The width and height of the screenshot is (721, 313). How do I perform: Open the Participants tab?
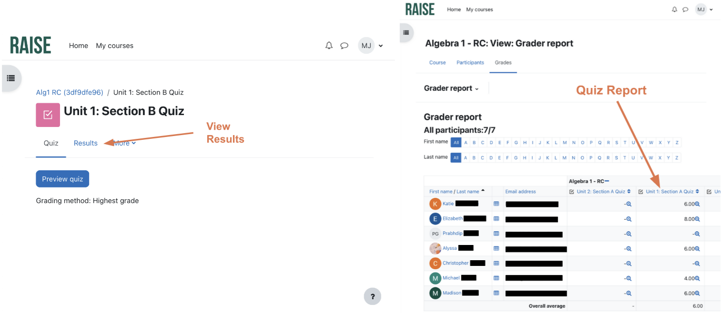pos(470,63)
